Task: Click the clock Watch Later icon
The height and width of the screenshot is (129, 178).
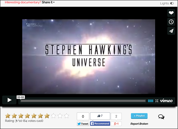Action: point(171,22)
